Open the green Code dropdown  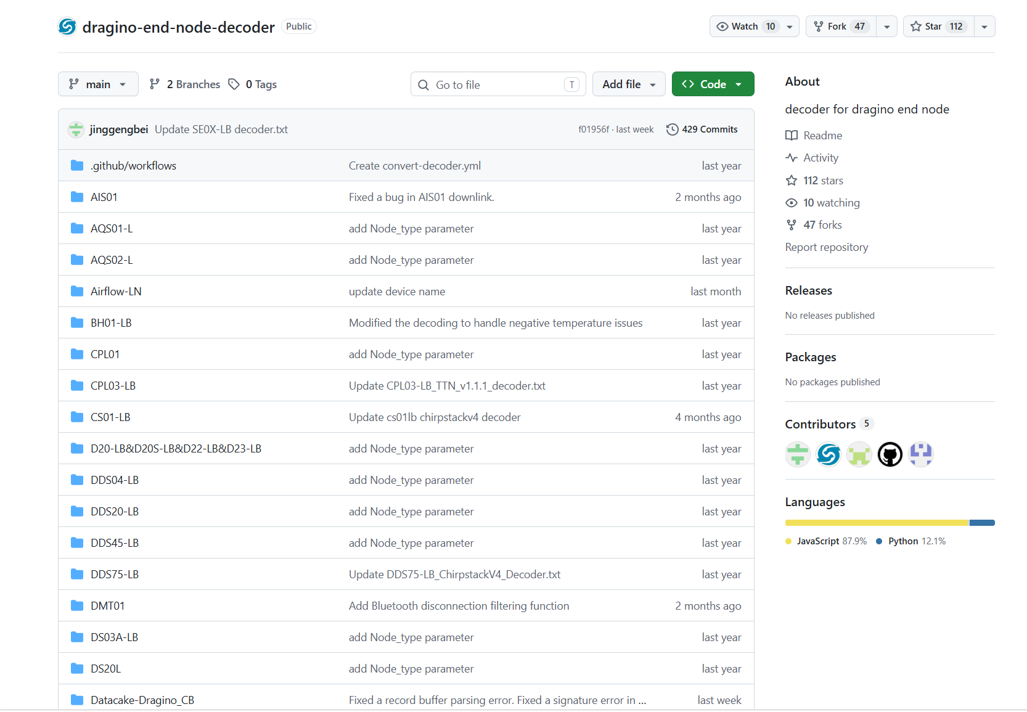tap(713, 84)
